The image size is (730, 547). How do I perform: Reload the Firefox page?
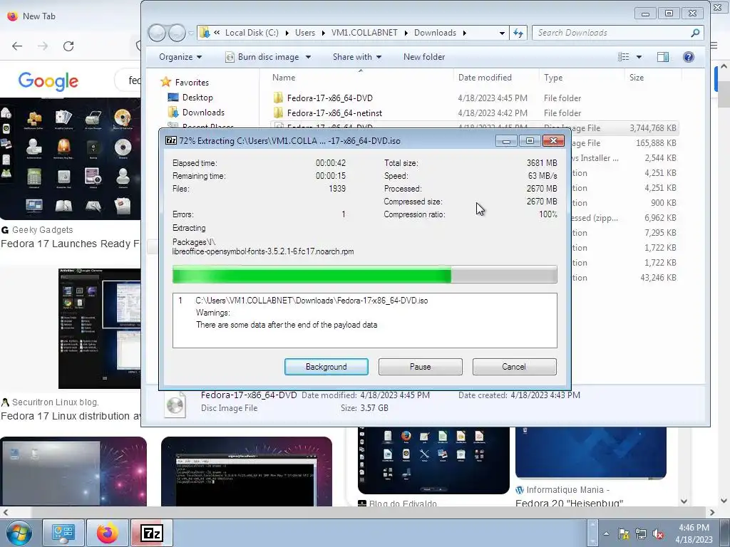point(68,46)
